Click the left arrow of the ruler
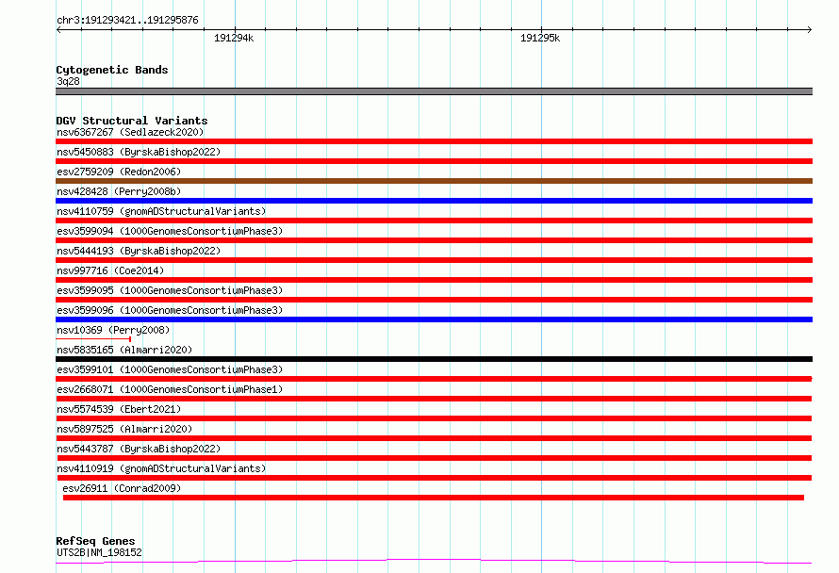The height and width of the screenshot is (573, 839). tap(58, 30)
